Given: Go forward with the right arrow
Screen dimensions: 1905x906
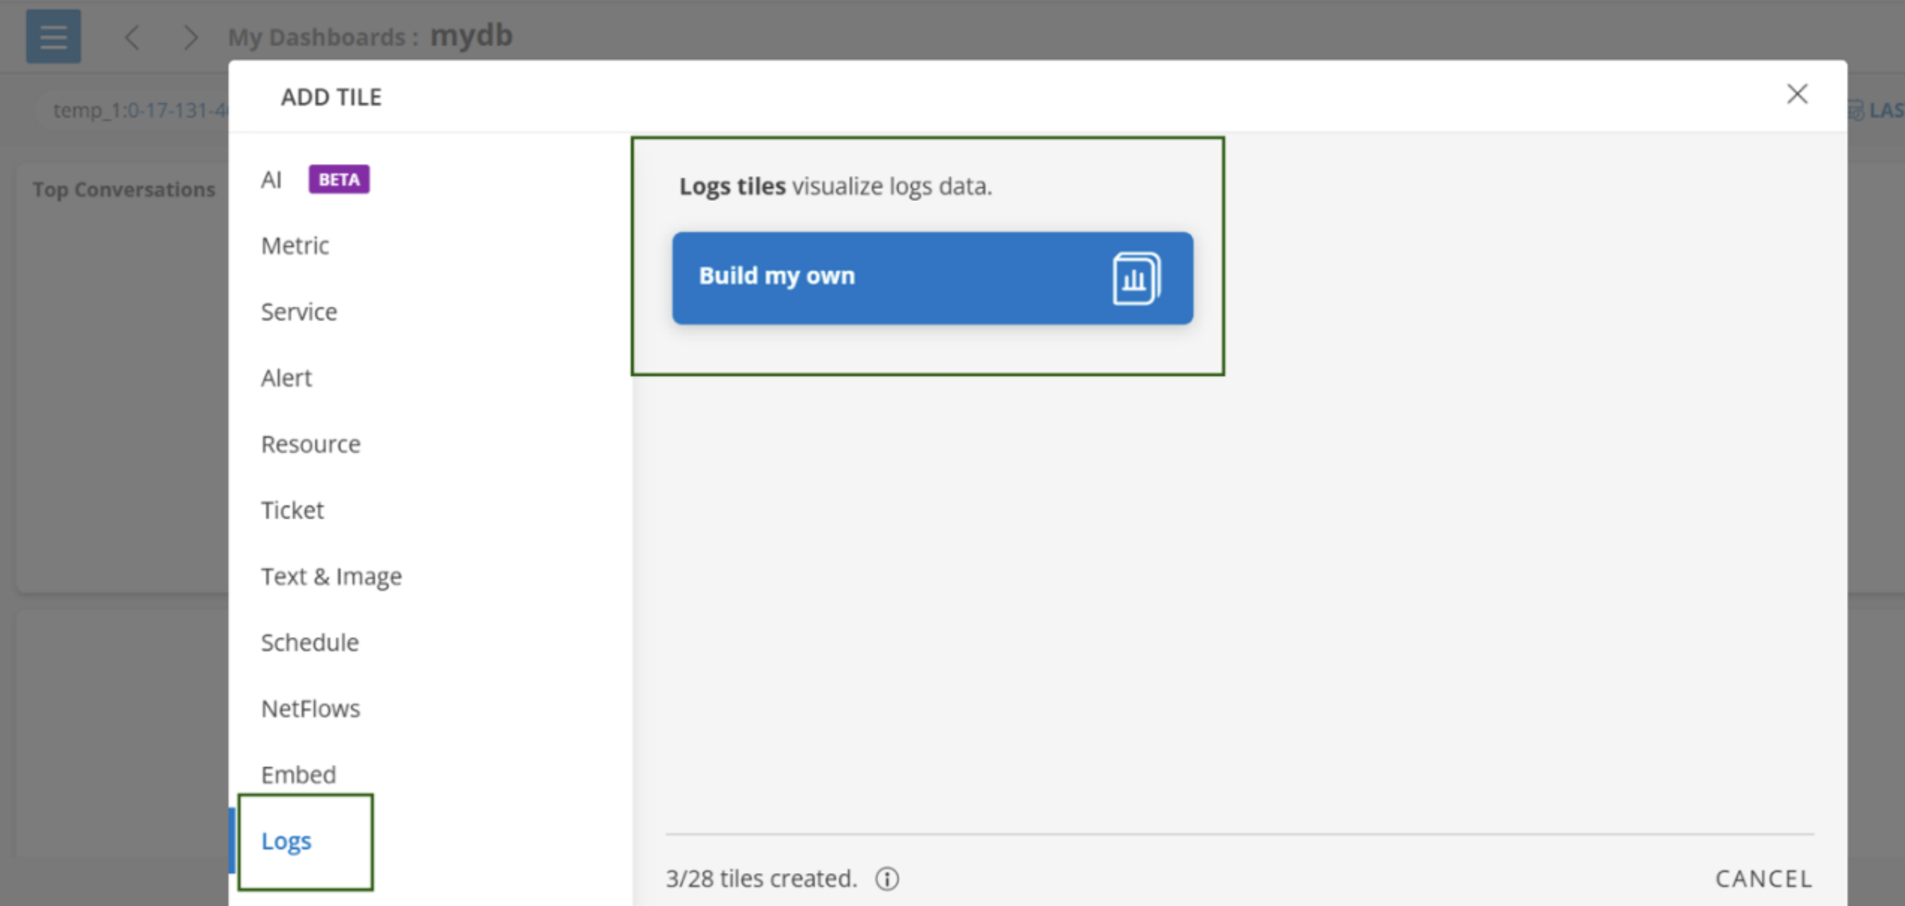Looking at the screenshot, I should point(190,37).
